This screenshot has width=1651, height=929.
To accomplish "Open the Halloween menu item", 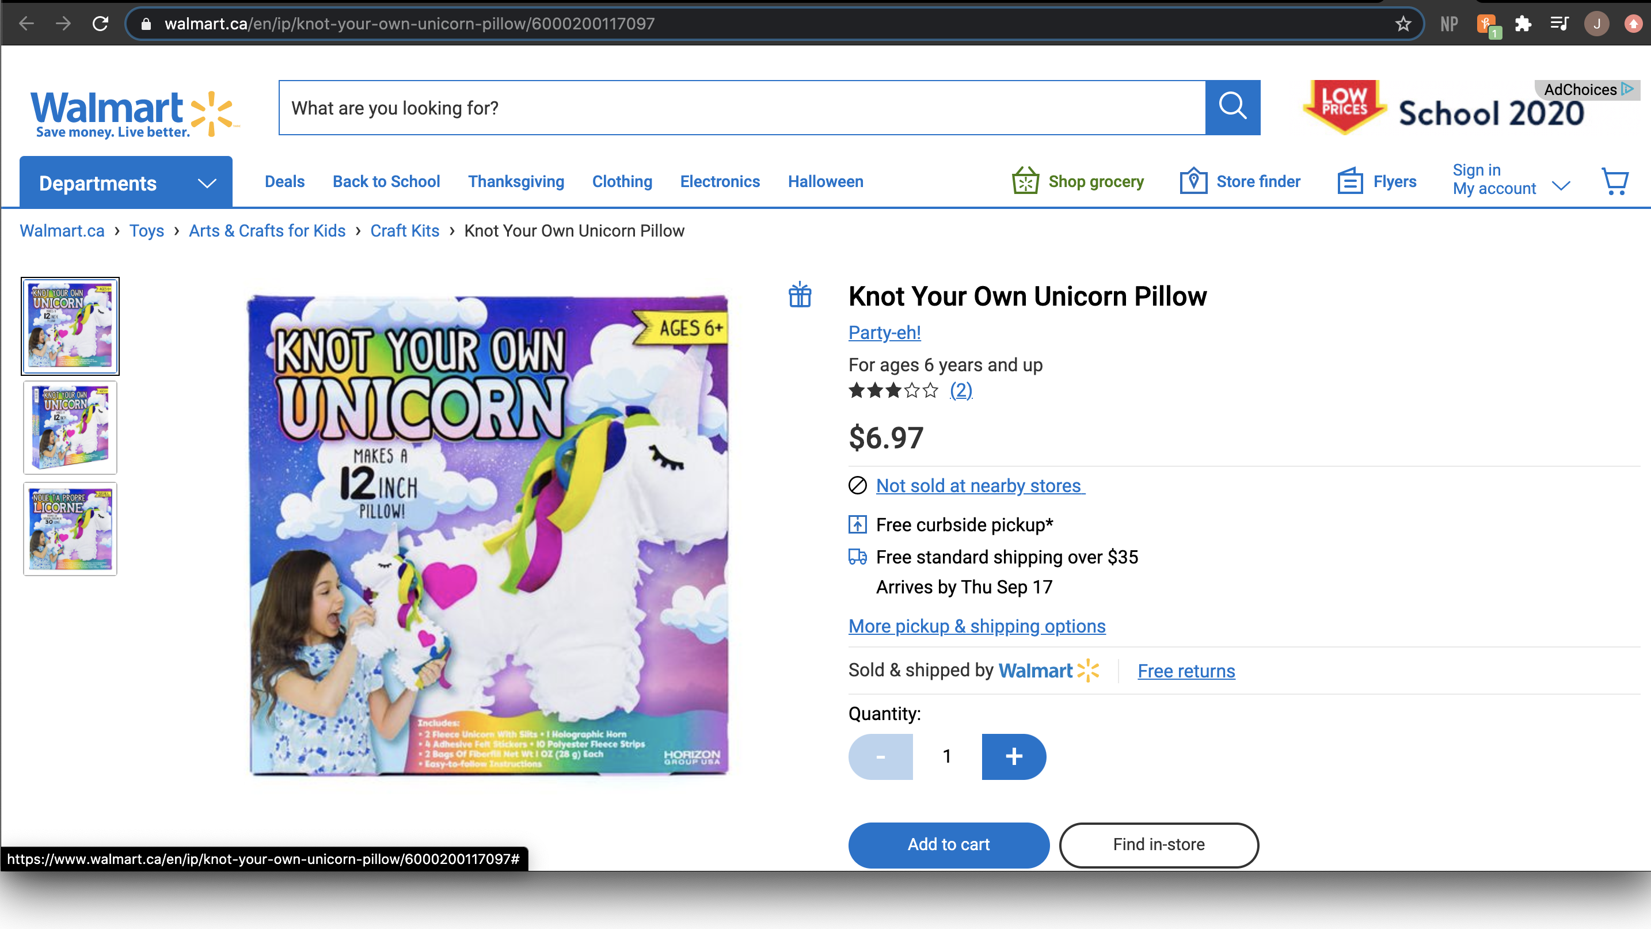I will 825,181.
